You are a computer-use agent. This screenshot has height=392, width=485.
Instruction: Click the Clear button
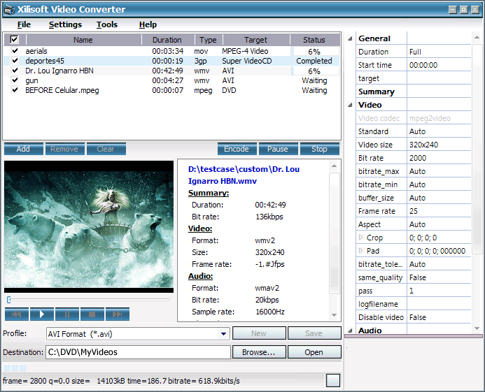(x=106, y=149)
